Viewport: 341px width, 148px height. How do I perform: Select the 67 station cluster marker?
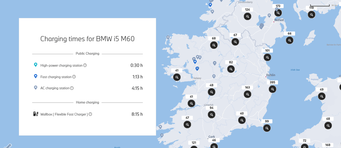235,42
